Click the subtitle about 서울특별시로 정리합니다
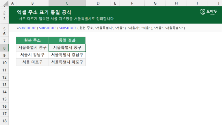222x125 pixels. (65, 19)
